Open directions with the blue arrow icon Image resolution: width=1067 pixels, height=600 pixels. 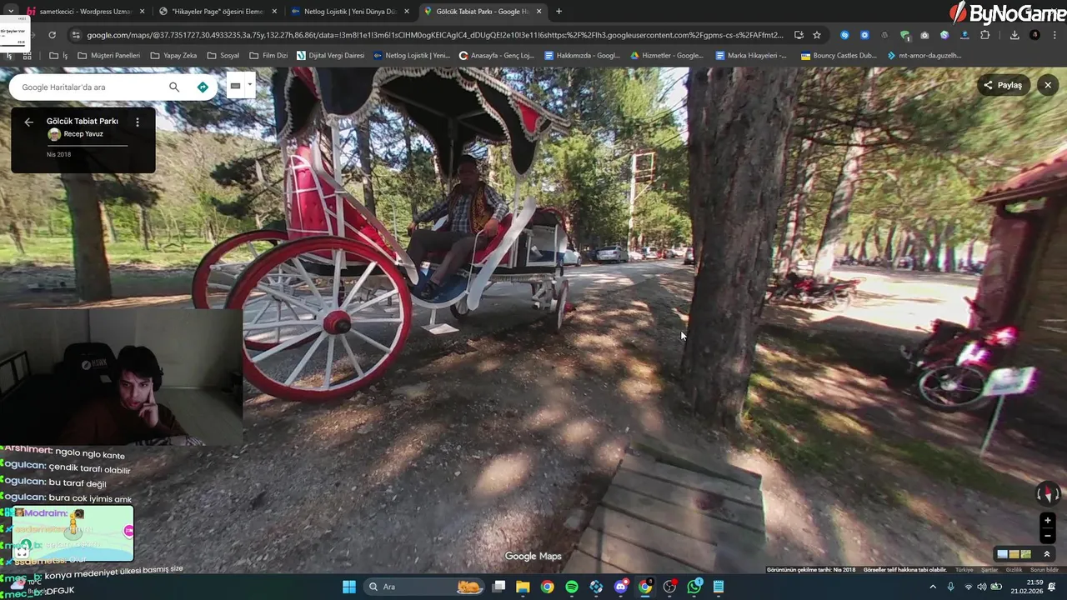pyautogui.click(x=203, y=87)
